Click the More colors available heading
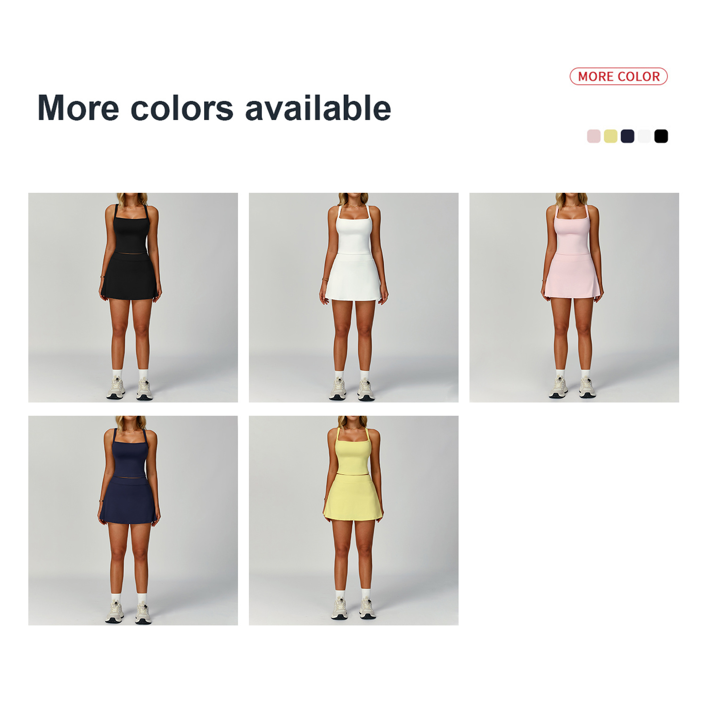This screenshot has height=707, width=707. pyautogui.click(x=214, y=108)
